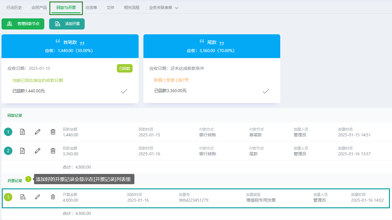Edit the 1,440.00 回款 record
The image size is (392, 220).
(x=37, y=132)
